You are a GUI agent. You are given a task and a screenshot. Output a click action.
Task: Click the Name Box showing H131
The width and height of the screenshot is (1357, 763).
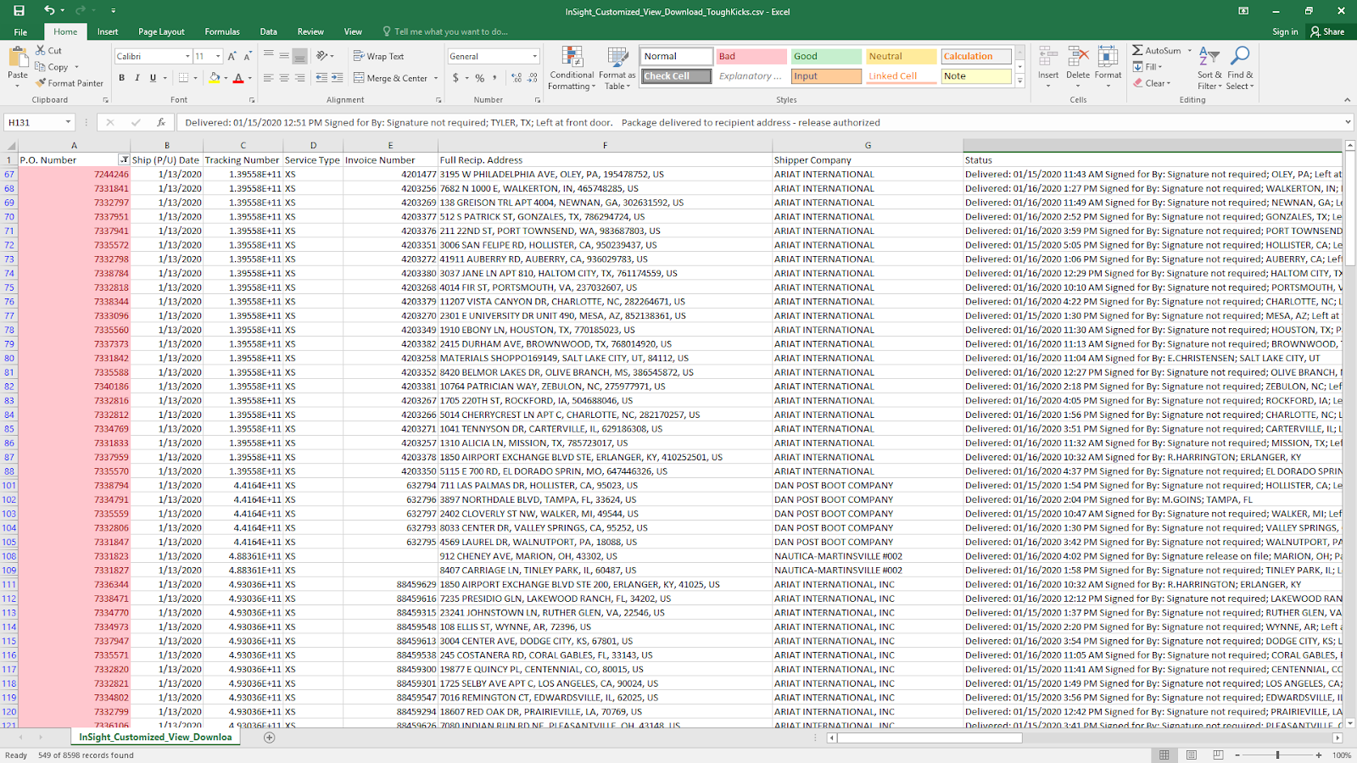34,123
